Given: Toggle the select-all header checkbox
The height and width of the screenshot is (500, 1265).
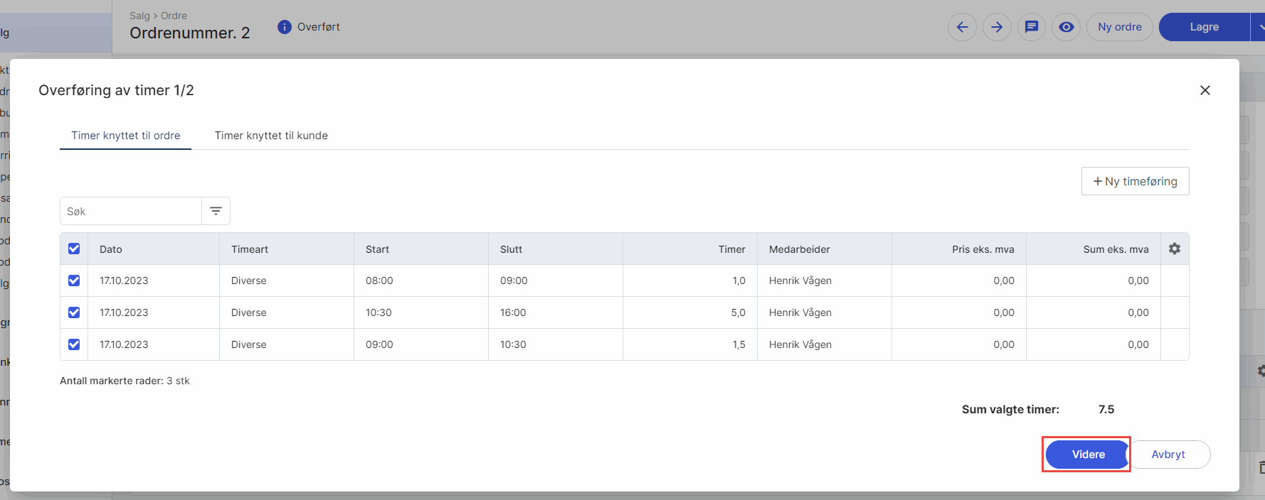Looking at the screenshot, I should click(x=74, y=249).
